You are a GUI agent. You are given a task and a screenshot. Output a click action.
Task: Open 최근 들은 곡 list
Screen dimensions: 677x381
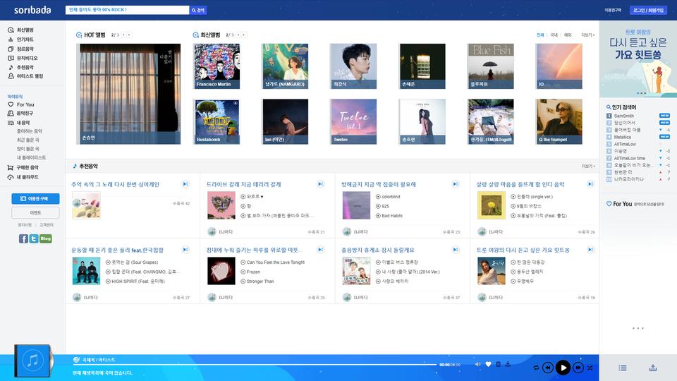28,140
